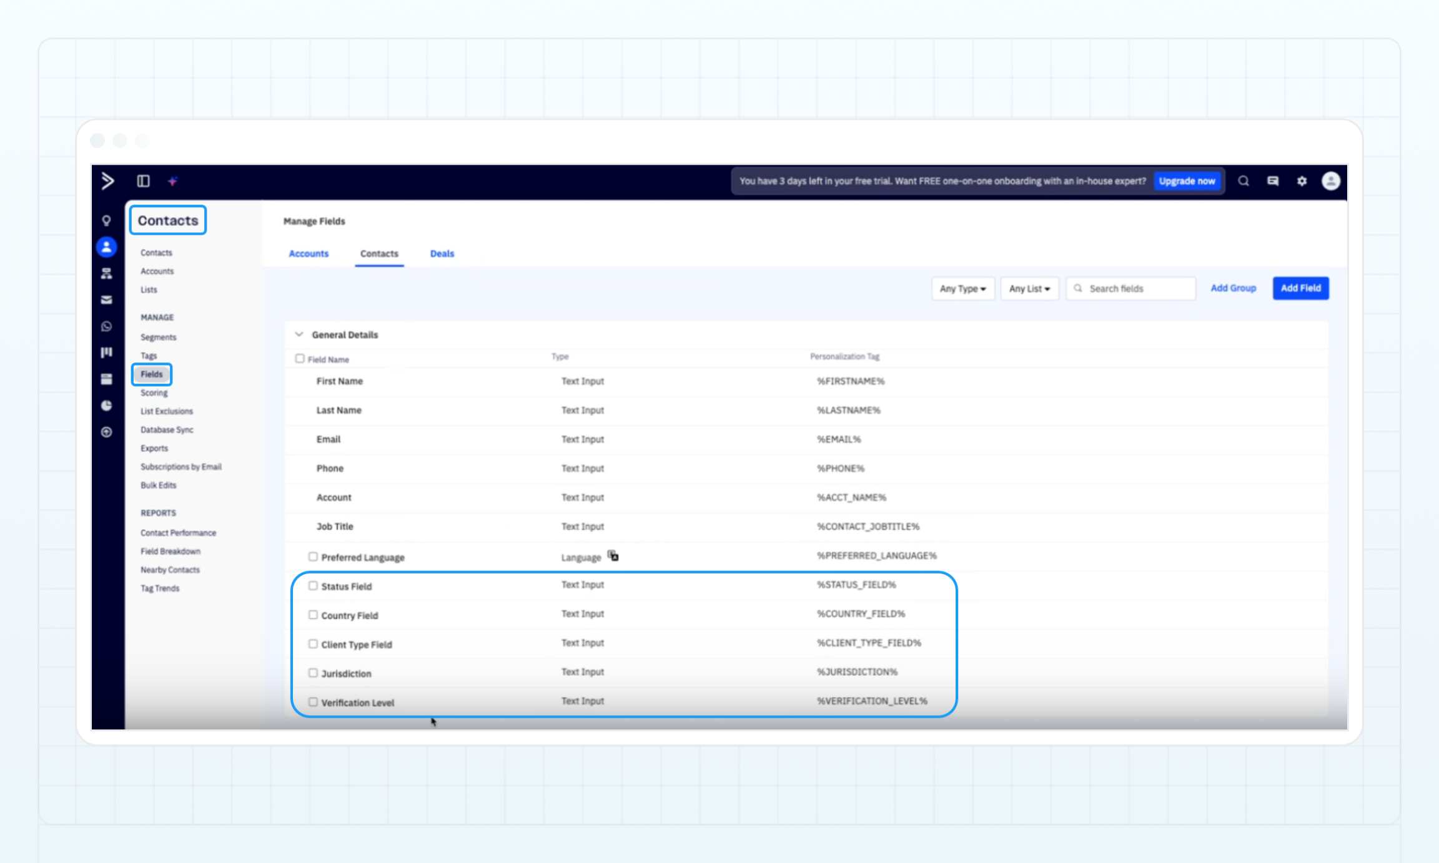Collapse the General Details section
Image resolution: width=1439 pixels, height=863 pixels.
tap(299, 334)
